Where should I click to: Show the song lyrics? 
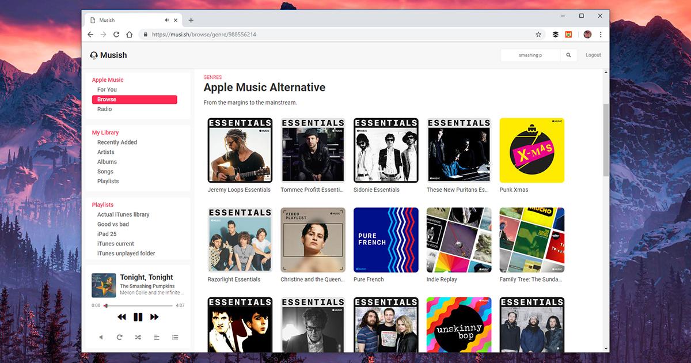pyautogui.click(x=156, y=337)
